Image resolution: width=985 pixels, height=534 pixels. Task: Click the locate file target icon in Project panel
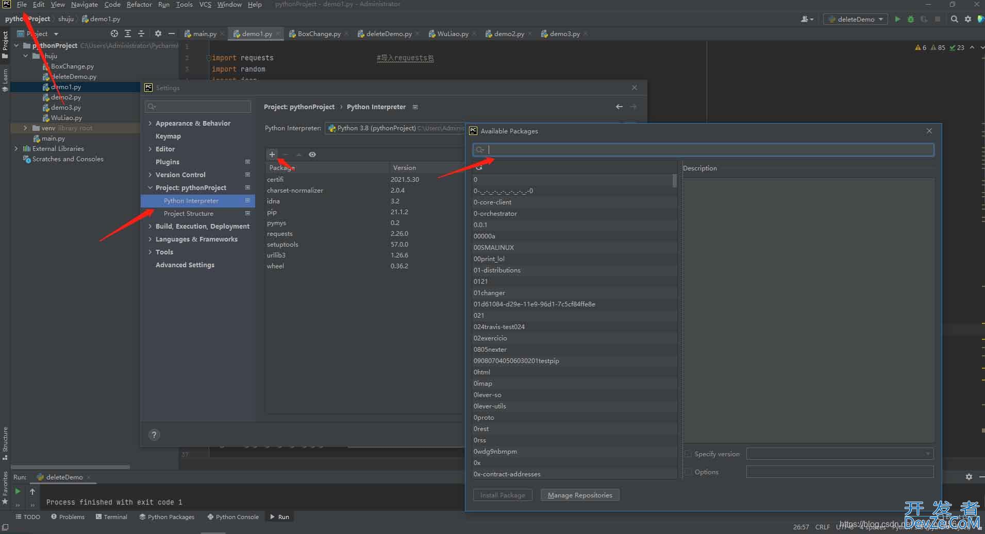[114, 33]
